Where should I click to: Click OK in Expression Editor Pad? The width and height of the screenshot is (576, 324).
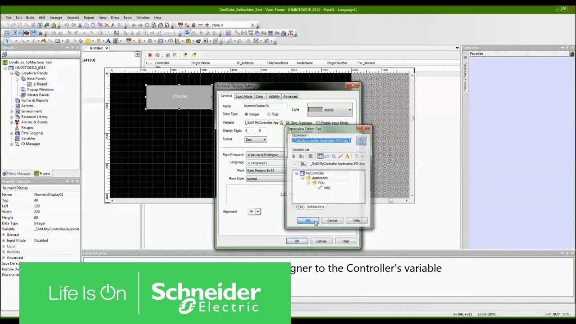pos(308,220)
